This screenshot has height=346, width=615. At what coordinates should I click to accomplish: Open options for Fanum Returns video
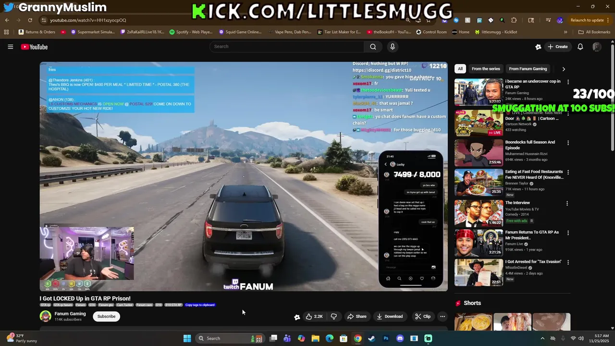(x=568, y=233)
